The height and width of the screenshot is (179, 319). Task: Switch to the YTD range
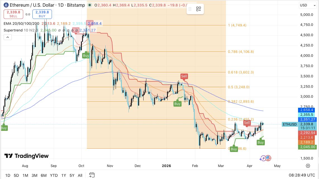pyautogui.click(x=54, y=175)
